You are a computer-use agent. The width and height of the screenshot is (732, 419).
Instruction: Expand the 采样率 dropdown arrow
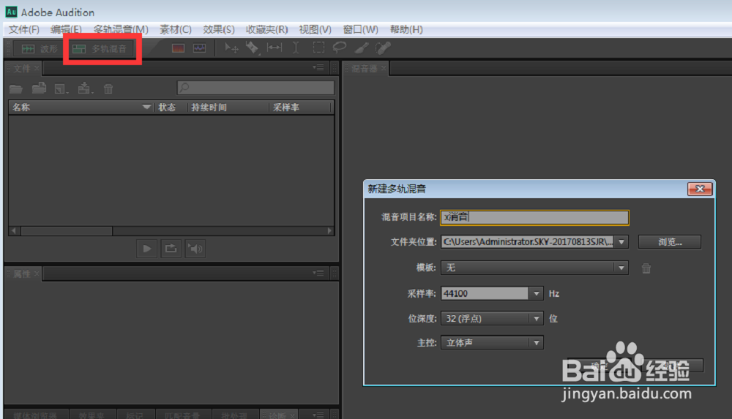click(537, 293)
